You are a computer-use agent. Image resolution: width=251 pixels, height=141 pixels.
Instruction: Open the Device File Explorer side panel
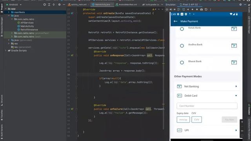(x=249, y=129)
